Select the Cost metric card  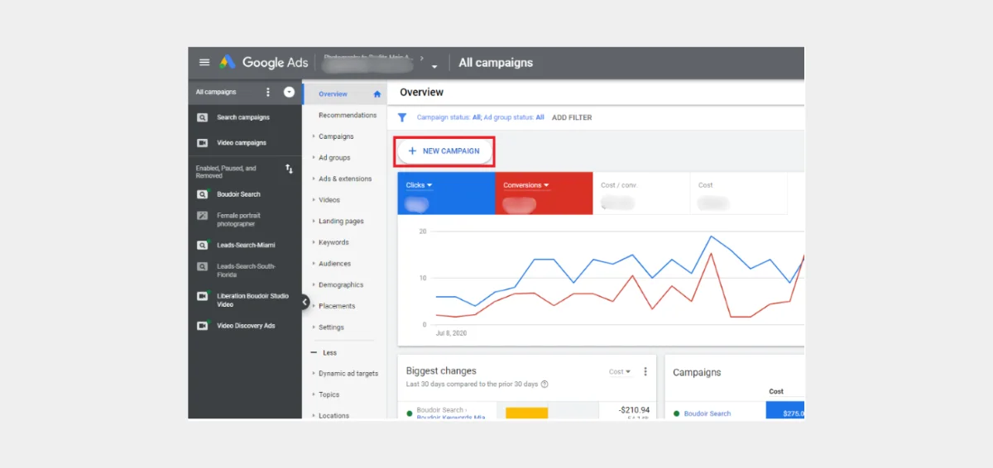(738, 193)
